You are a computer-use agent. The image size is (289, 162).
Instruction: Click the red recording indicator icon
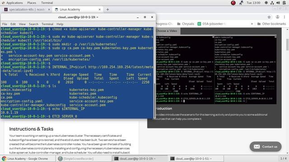click(x=233, y=3)
